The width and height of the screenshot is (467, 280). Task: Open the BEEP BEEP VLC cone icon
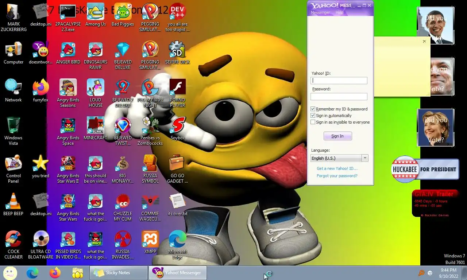coord(13,201)
